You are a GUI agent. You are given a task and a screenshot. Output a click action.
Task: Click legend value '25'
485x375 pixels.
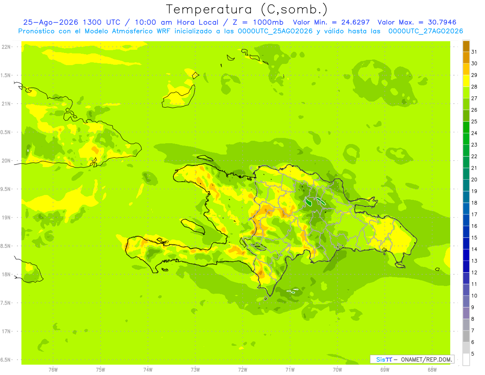point(474,121)
